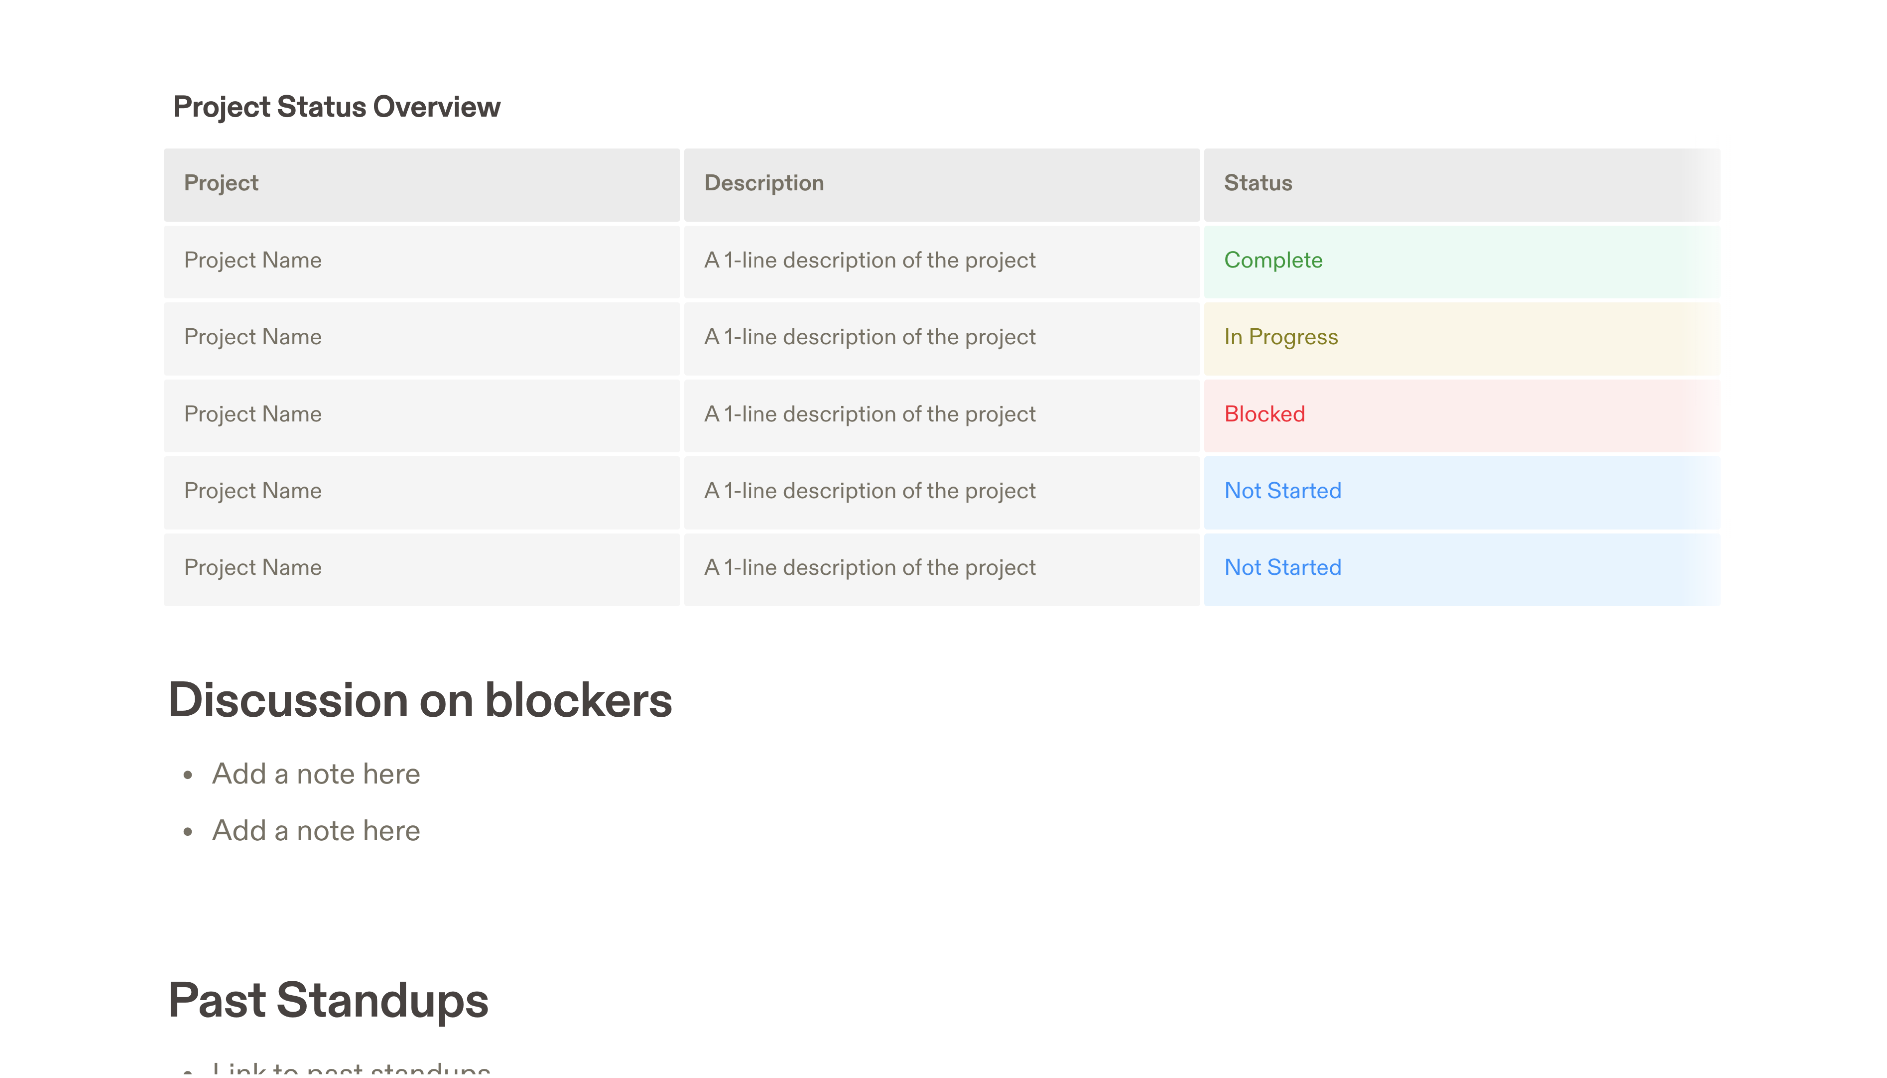The width and height of the screenshot is (1887, 1078).
Task: Click the second "Add a note here" bullet
Action: pyautogui.click(x=316, y=830)
